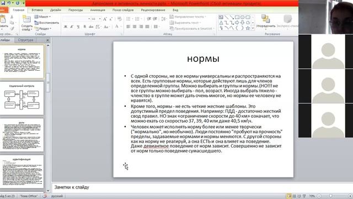353x199 pixels.
Task: Select the социальный контроль slide thumbnail
Action: (x=22, y=98)
